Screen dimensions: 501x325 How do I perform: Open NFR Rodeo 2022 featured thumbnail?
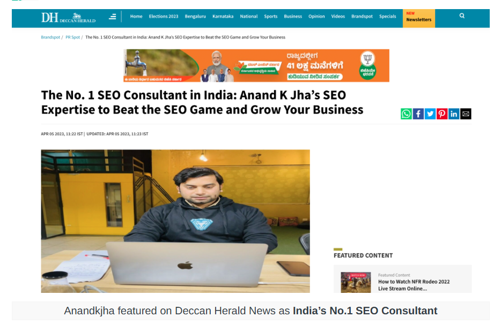point(356,282)
